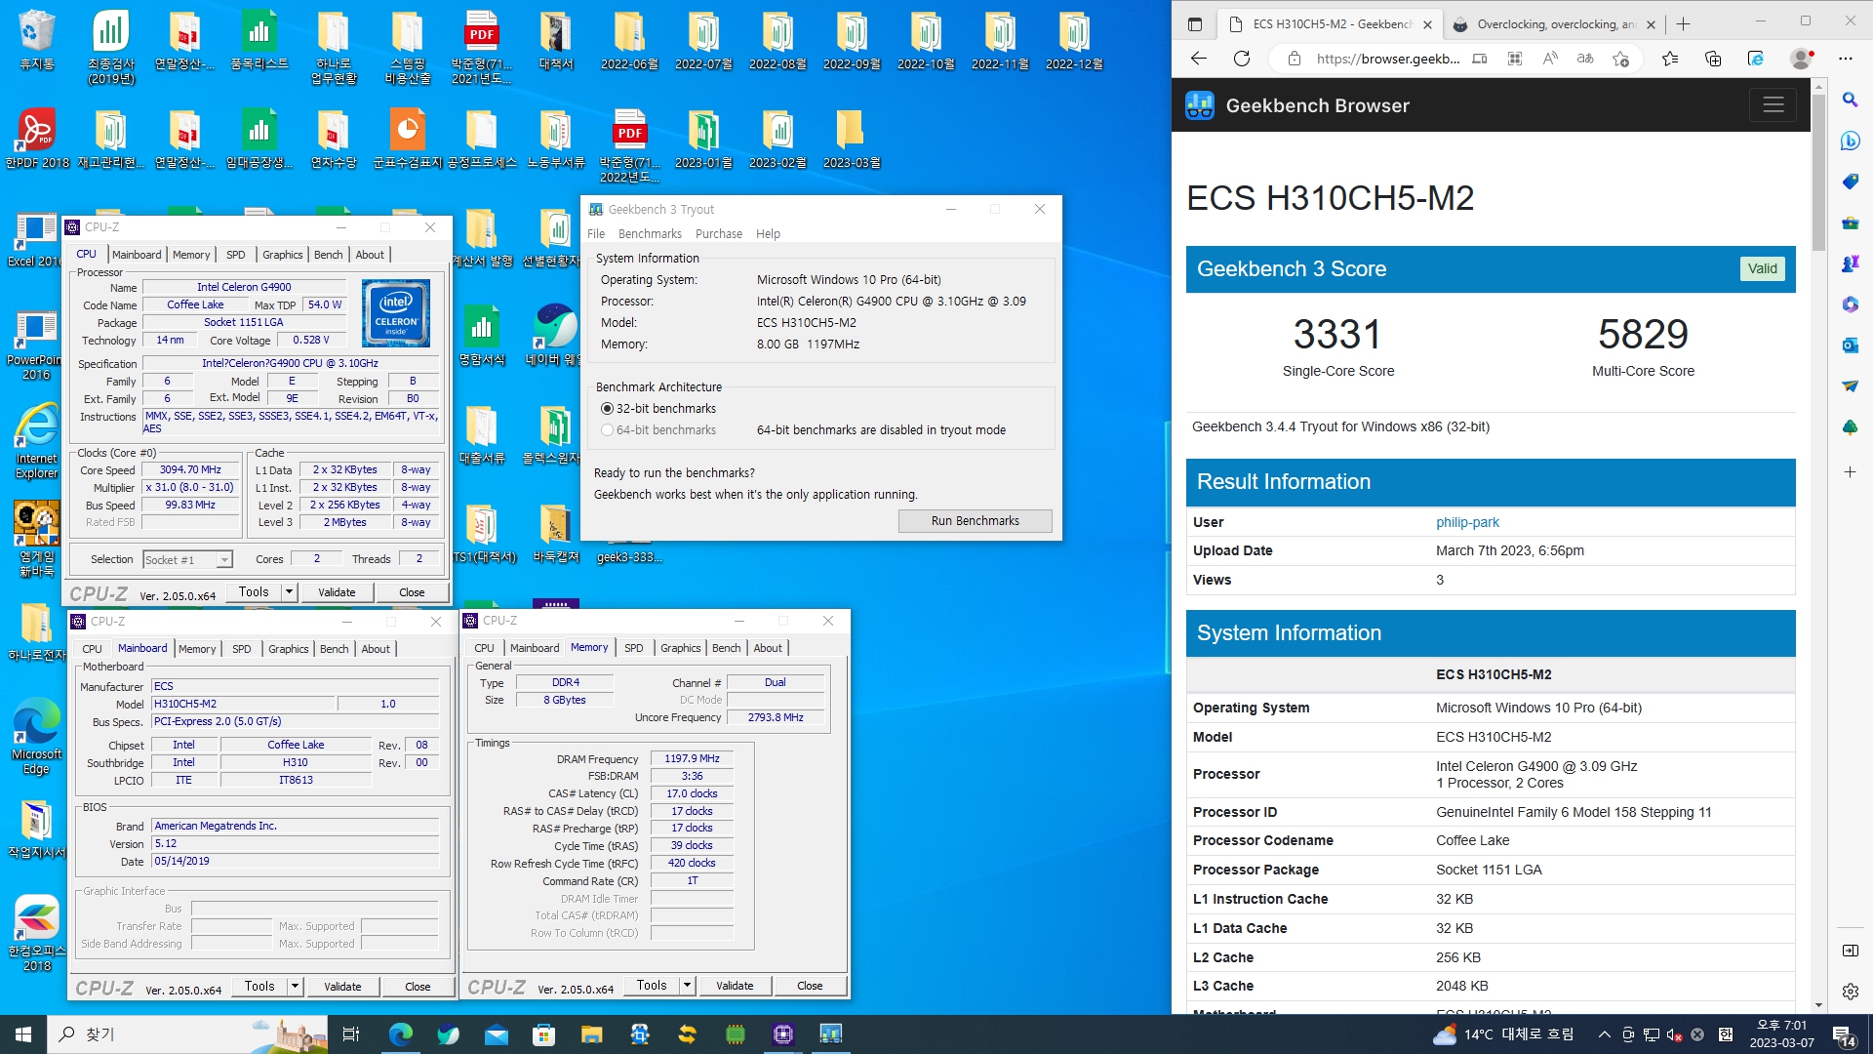Image resolution: width=1873 pixels, height=1054 pixels.
Task: Click the Geekbench page vertical scrollbar
Action: [1818, 172]
